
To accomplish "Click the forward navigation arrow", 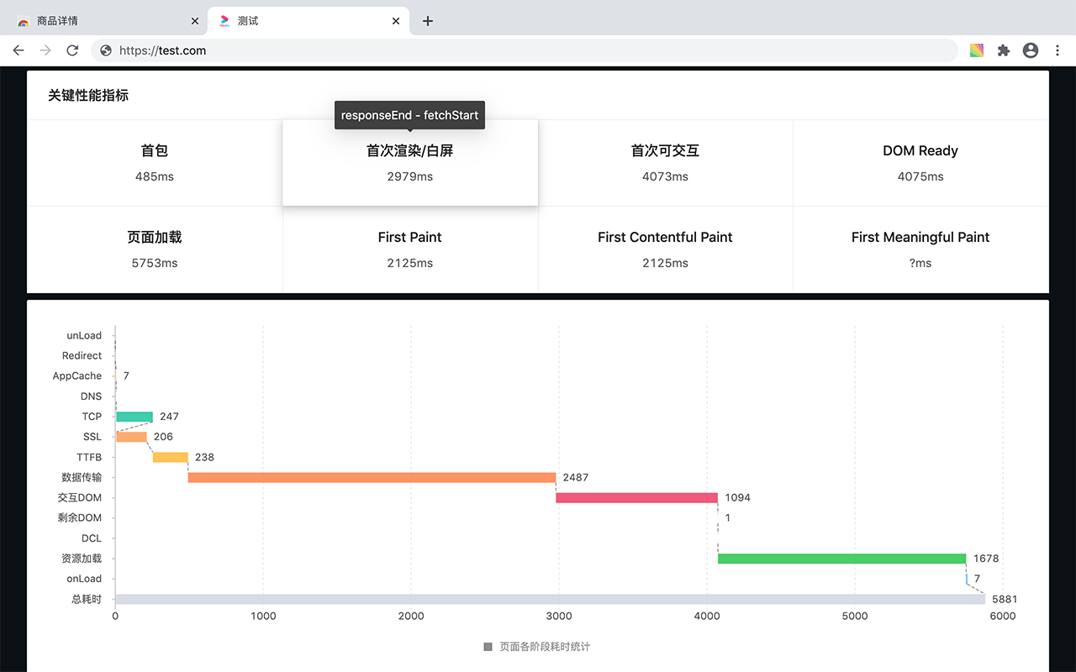I will 45,50.
